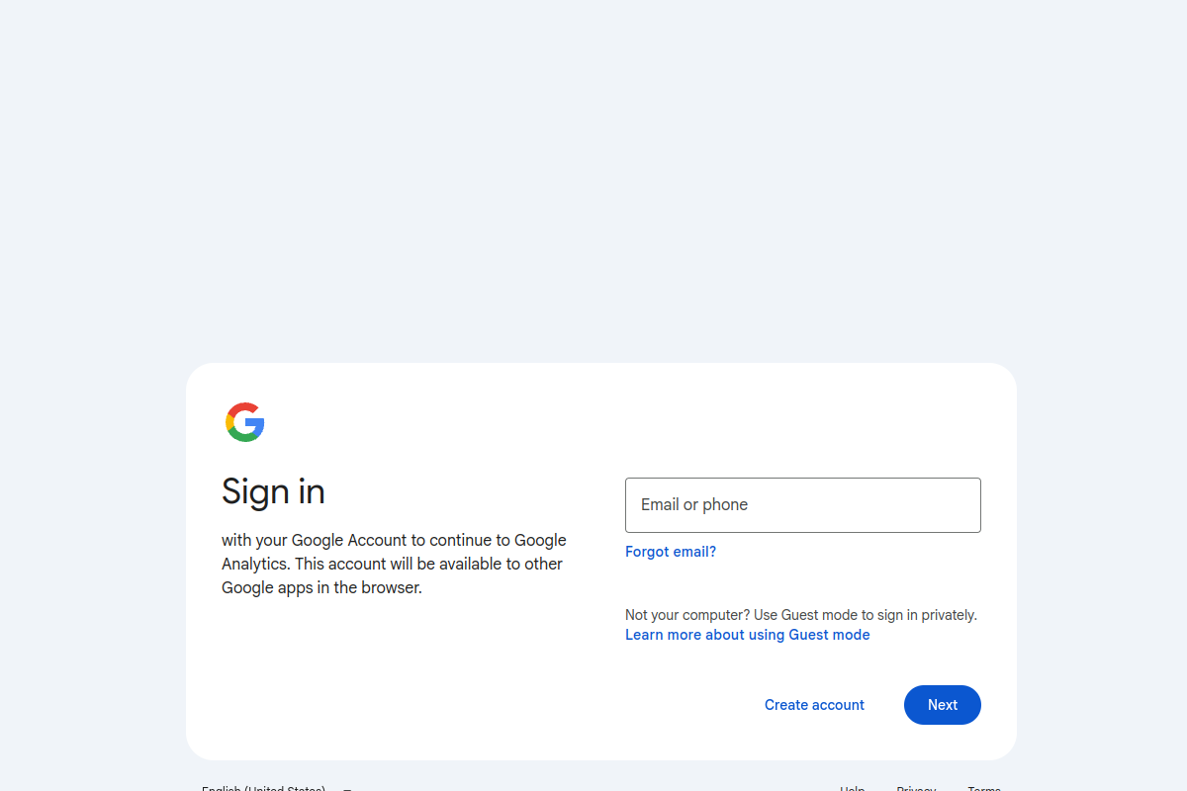View the Privacy policy link
Screen dimensions: 1187x791
point(916,788)
